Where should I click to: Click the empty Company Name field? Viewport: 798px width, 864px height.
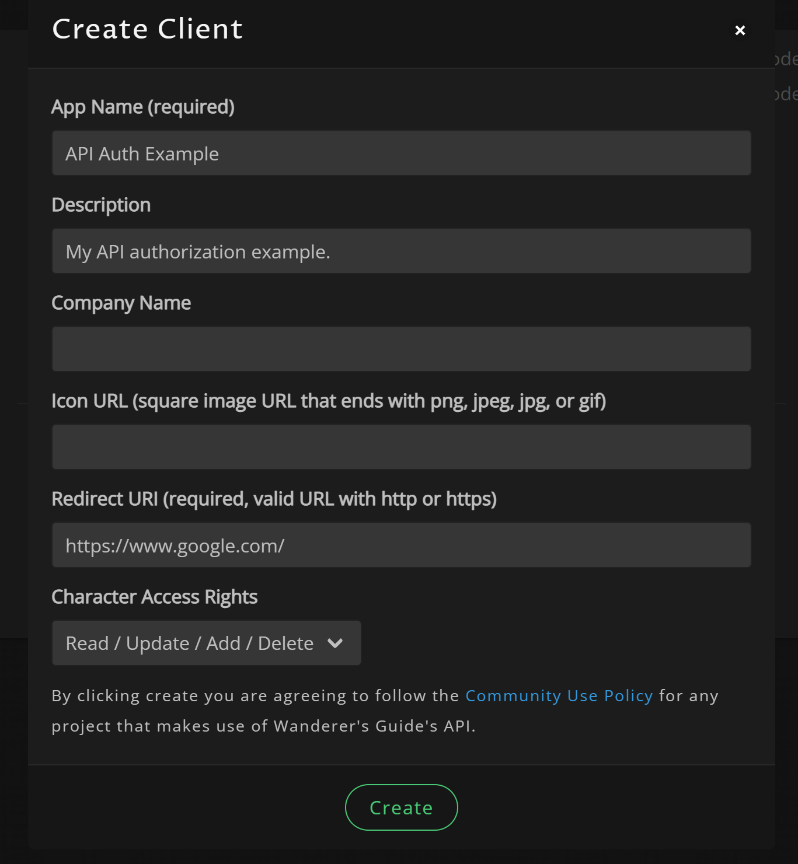point(401,349)
